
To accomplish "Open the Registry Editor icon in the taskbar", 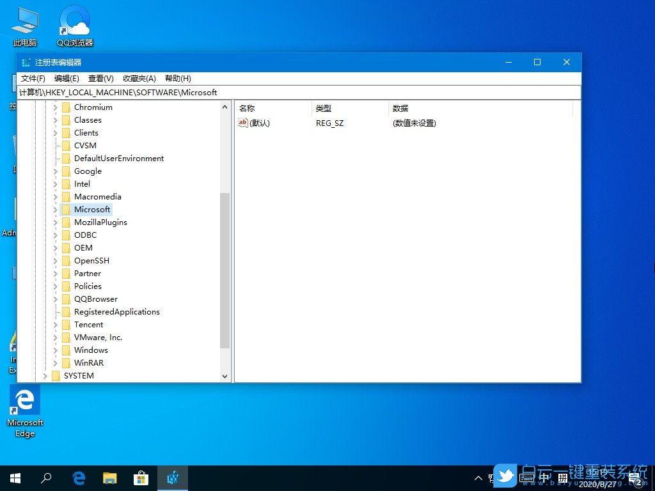I will click(x=173, y=478).
